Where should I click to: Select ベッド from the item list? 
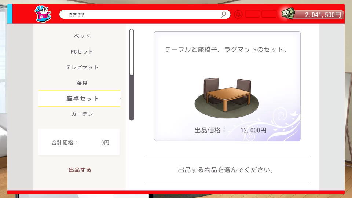click(x=82, y=36)
